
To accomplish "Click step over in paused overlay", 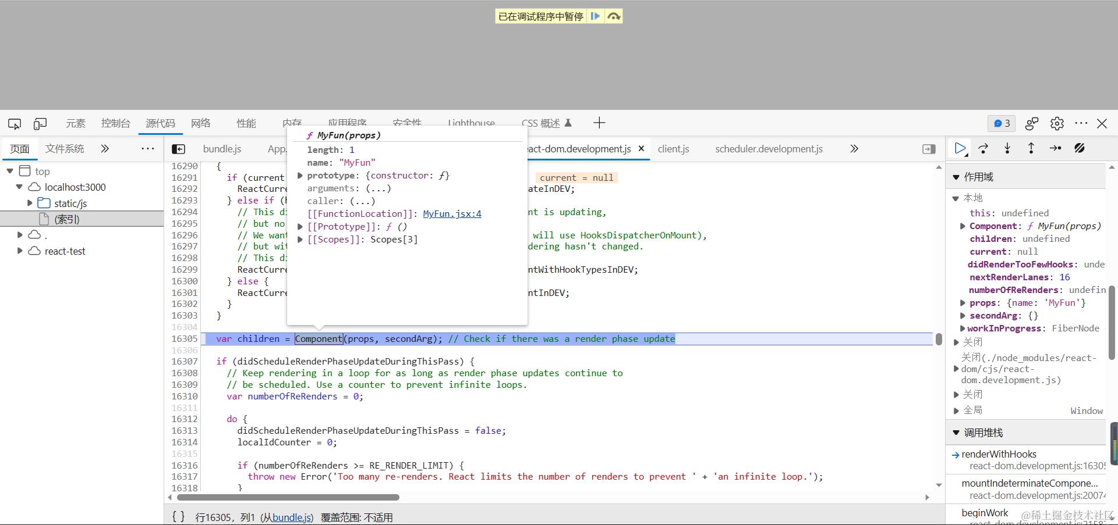I will coord(614,16).
